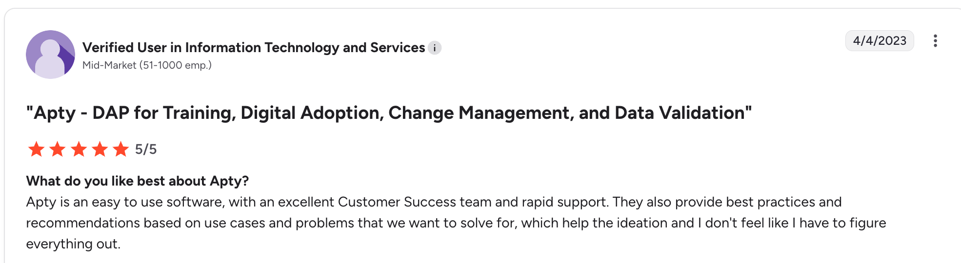This screenshot has width=961, height=263.
Task: Click the reviewer's purple avatar icon
Action: [50, 55]
